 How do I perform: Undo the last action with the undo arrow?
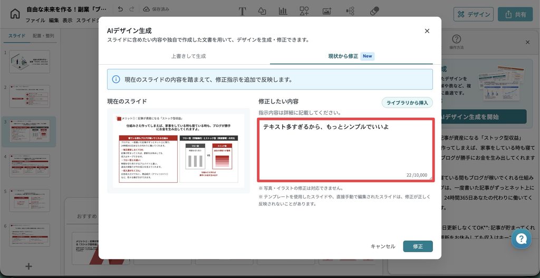coord(120,9)
